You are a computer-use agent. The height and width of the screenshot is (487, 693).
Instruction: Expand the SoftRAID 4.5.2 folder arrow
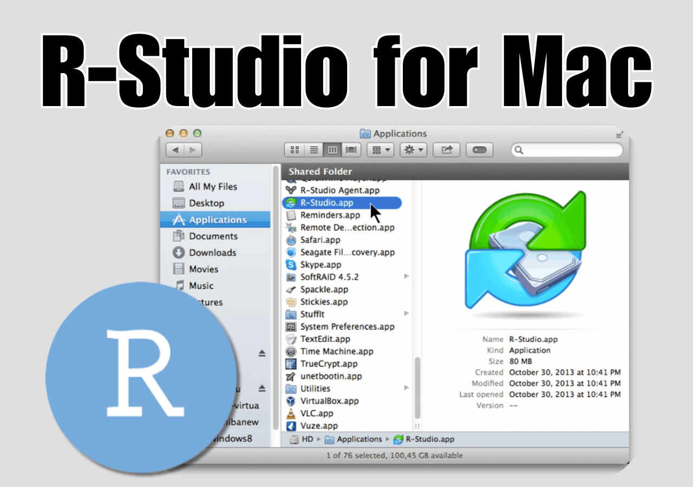[x=407, y=277]
